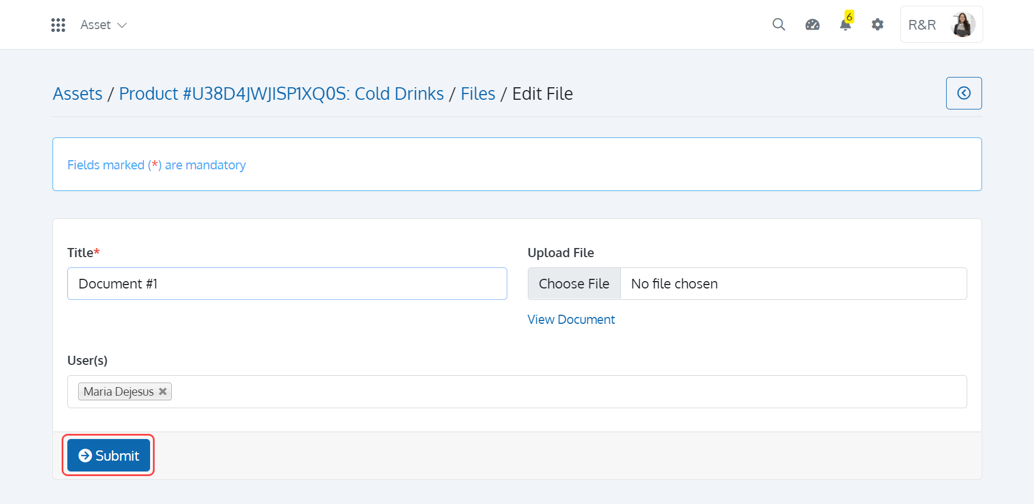Click the No file chosen upload area
Viewport: 1034px width, 504px height.
(x=793, y=284)
